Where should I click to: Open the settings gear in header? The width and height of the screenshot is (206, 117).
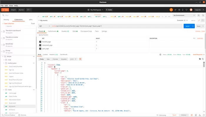[179, 10]
